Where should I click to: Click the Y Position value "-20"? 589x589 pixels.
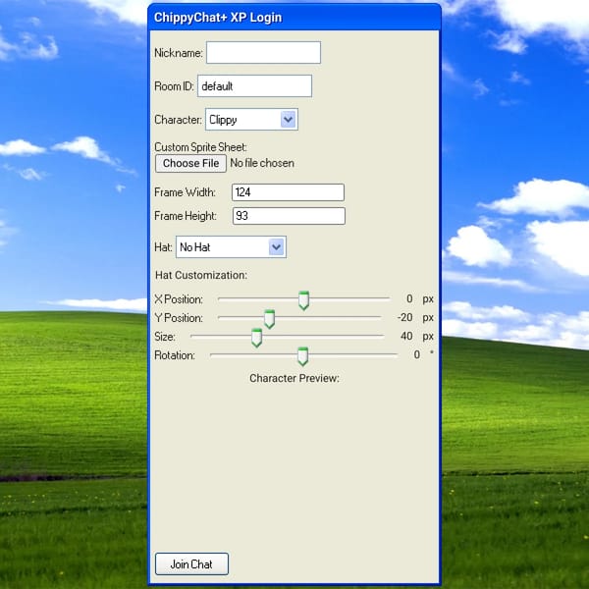tap(404, 317)
